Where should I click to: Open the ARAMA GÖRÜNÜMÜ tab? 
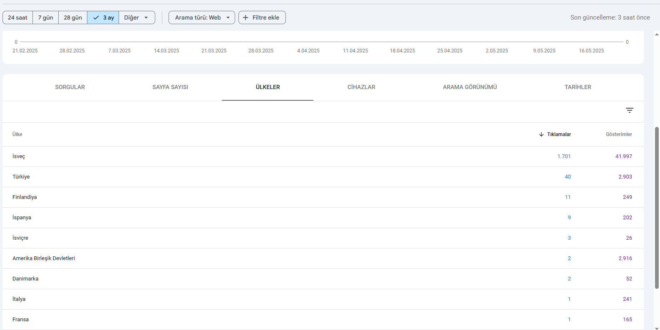pos(470,87)
